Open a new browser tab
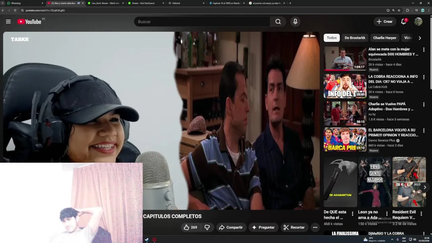The height and width of the screenshot is (243, 432). 290,3
